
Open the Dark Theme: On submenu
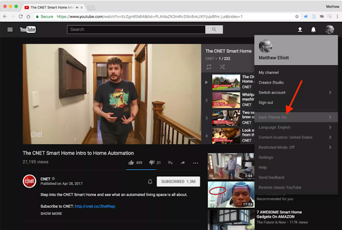pos(296,117)
